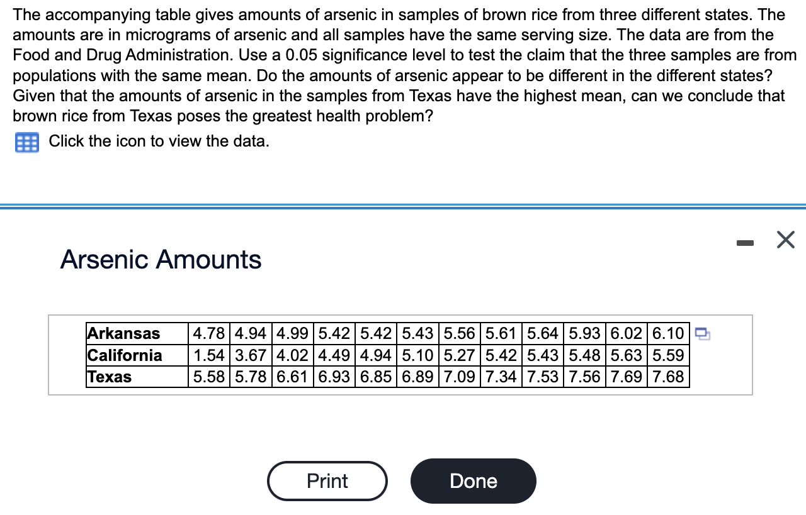Image resolution: width=806 pixels, height=515 pixels.
Task: Click the value 1.54 in the California row
Action: point(208,355)
